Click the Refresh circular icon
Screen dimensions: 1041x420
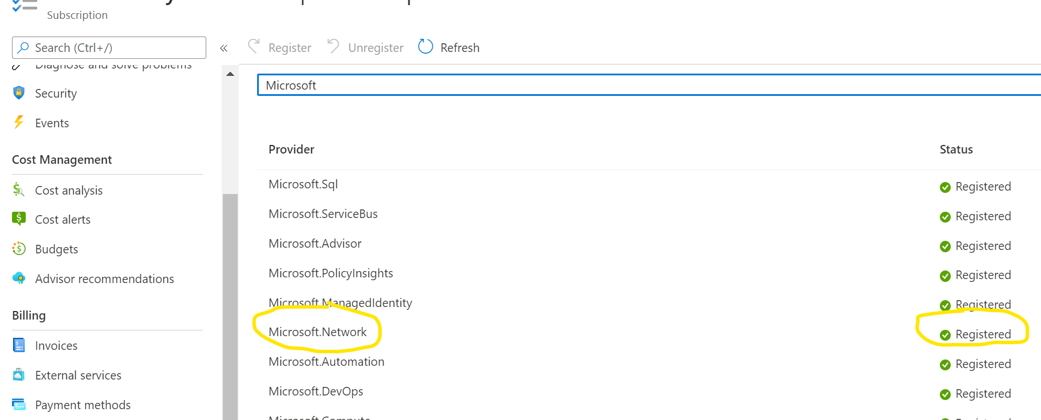426,46
